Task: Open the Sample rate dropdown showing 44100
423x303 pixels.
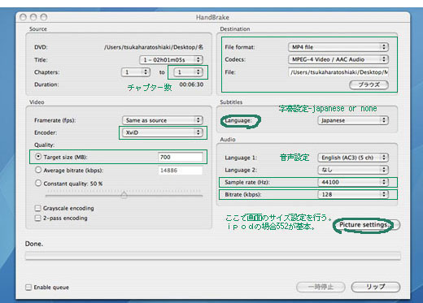Action: (x=353, y=182)
